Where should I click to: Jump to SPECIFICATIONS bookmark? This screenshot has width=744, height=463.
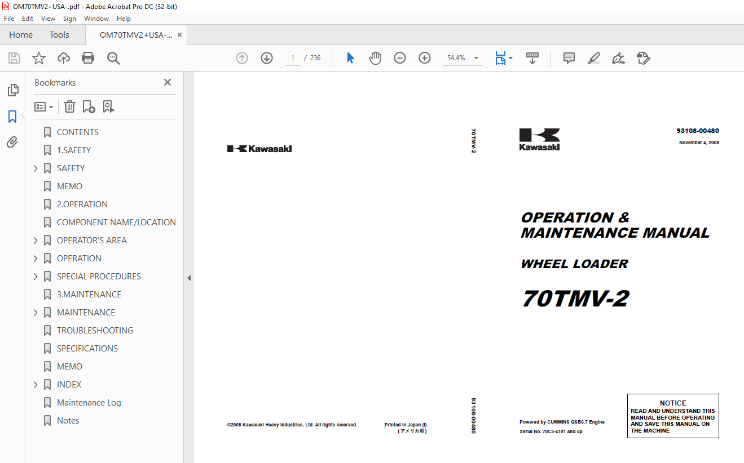point(87,349)
